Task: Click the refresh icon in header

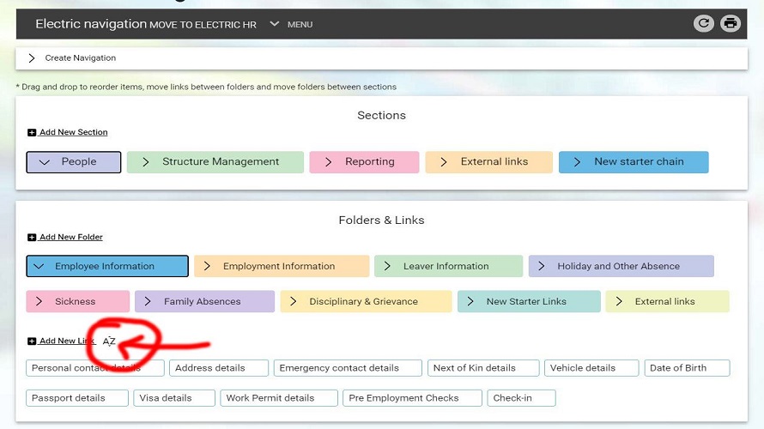Action: click(703, 23)
